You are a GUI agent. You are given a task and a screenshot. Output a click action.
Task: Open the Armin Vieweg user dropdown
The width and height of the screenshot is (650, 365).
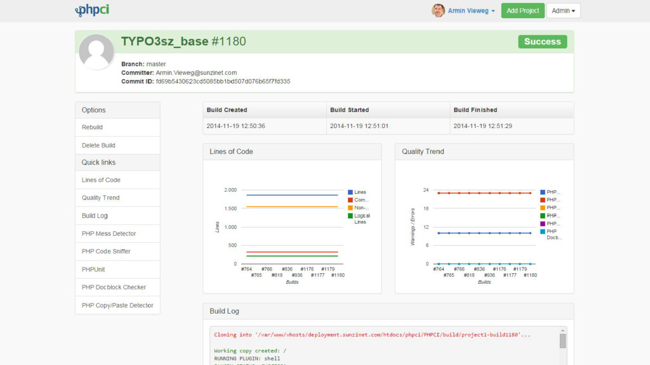click(471, 11)
